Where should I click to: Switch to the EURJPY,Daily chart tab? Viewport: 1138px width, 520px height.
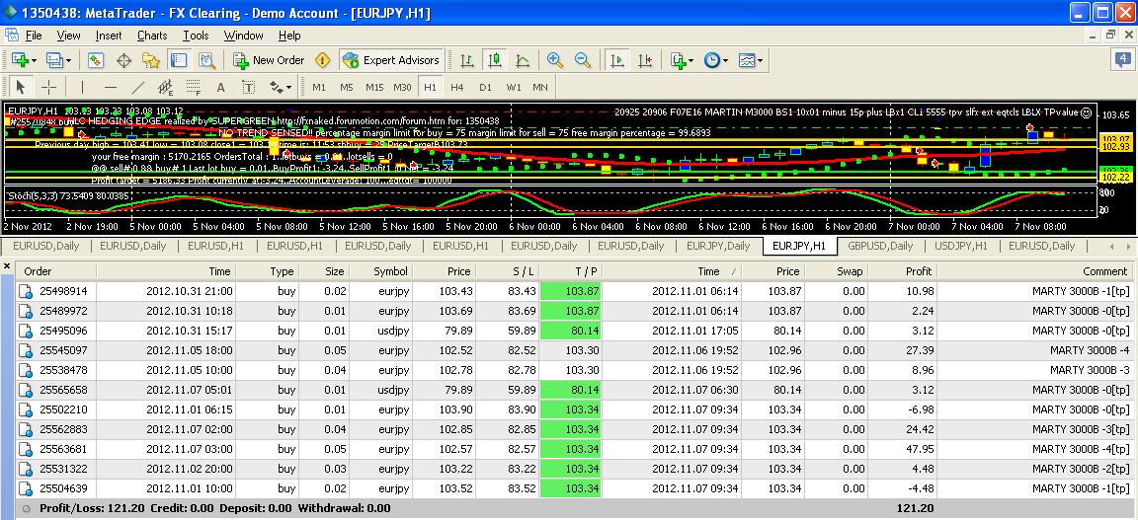click(718, 246)
